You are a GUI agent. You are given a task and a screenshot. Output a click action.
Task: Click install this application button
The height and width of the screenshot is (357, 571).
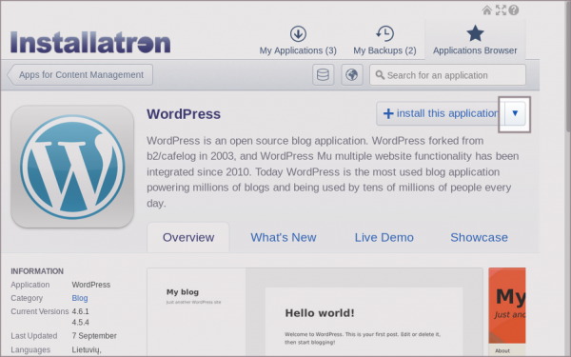(441, 113)
